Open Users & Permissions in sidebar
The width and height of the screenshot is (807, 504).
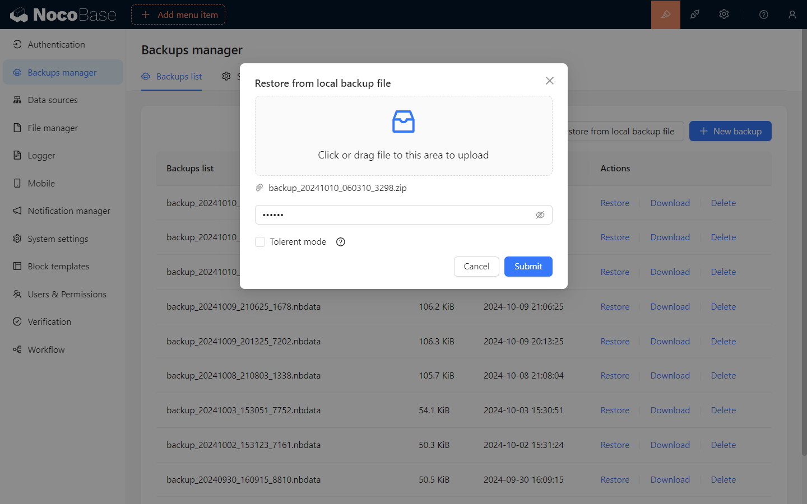(67, 294)
